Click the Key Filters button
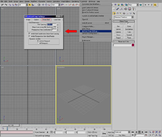The width and height of the screenshot is (162, 137). pos(122,135)
